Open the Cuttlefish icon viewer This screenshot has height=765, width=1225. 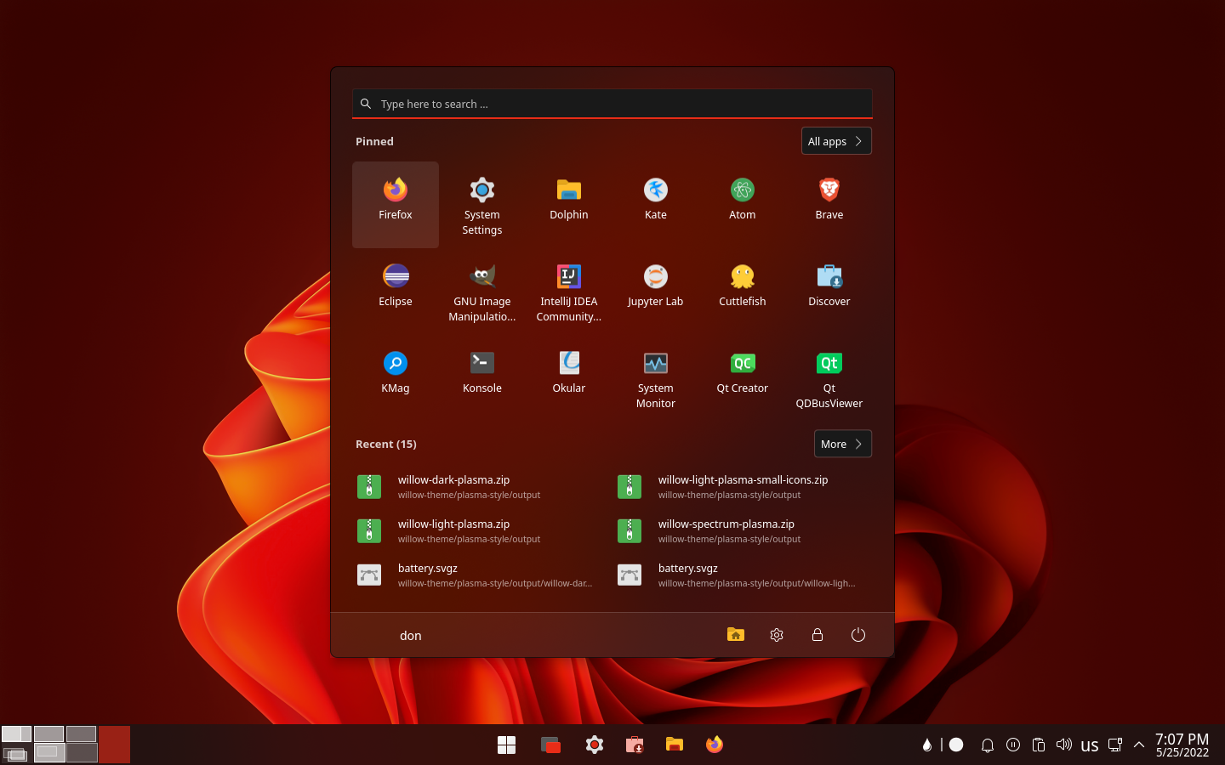(x=743, y=292)
